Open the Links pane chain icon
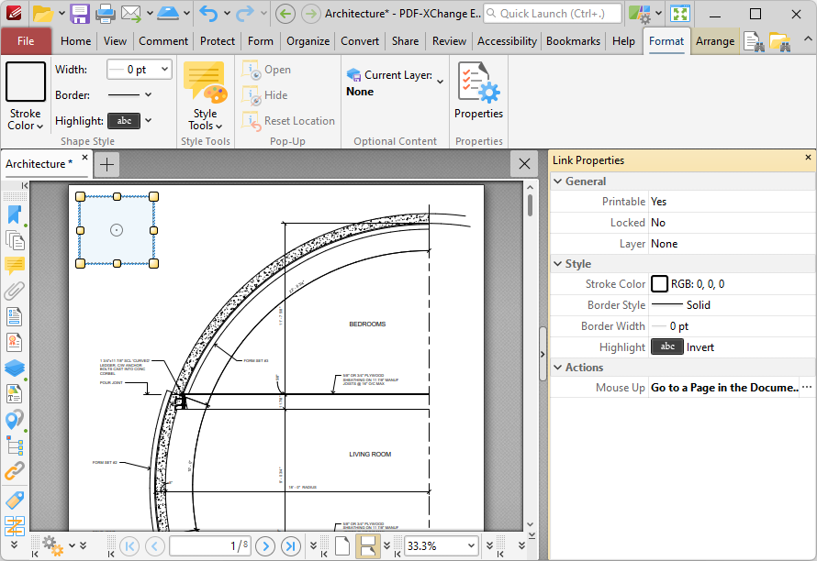The height and width of the screenshot is (561, 817). click(x=15, y=471)
